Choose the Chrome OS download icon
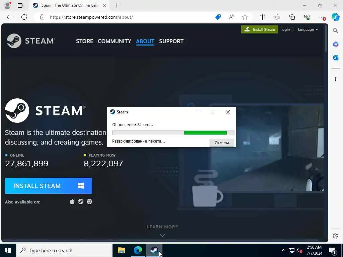343x257 pixels. (x=89, y=201)
